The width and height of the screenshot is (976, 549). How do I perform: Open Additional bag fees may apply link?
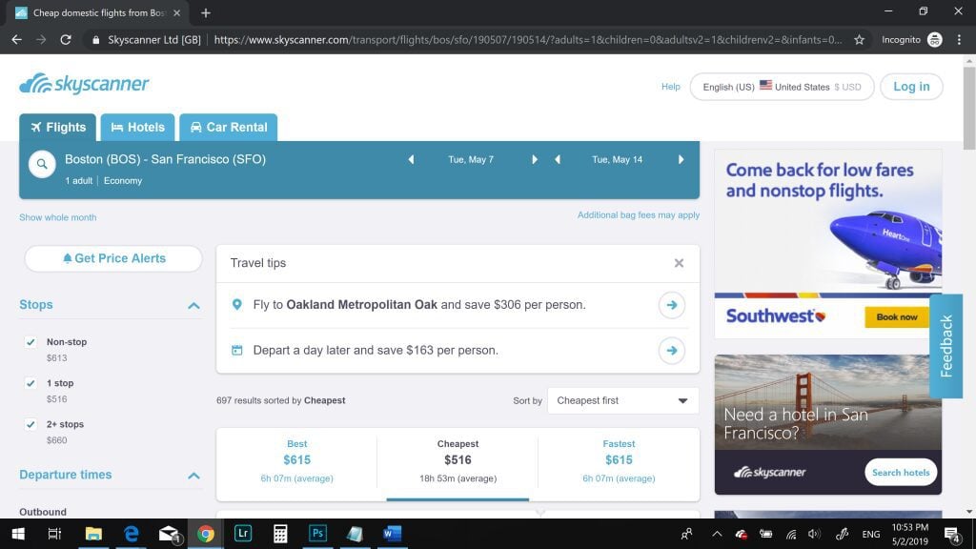click(638, 214)
